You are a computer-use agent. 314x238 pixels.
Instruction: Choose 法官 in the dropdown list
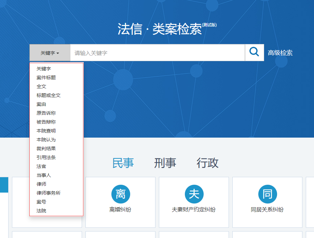tap(41, 166)
